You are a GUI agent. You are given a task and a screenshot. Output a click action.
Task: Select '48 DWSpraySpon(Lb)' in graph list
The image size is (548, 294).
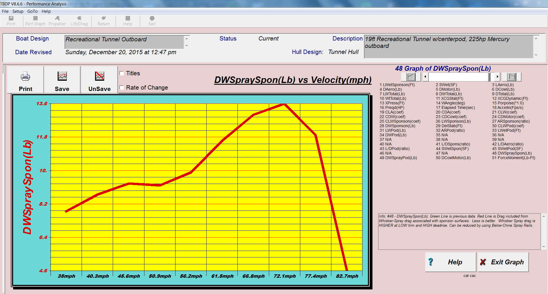click(x=512, y=153)
